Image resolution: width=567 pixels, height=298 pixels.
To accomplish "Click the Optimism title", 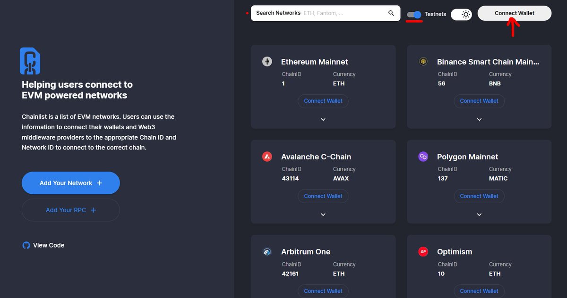I will [455, 252].
